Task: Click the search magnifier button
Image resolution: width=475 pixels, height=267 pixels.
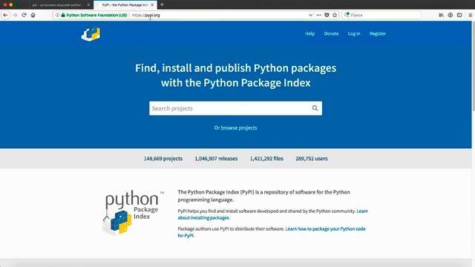Action: tap(315, 108)
